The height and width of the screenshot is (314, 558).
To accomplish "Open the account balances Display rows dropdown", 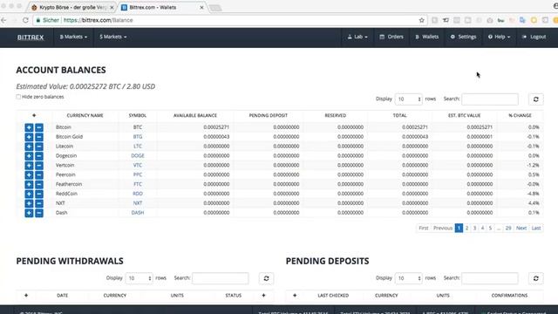I will tap(409, 99).
